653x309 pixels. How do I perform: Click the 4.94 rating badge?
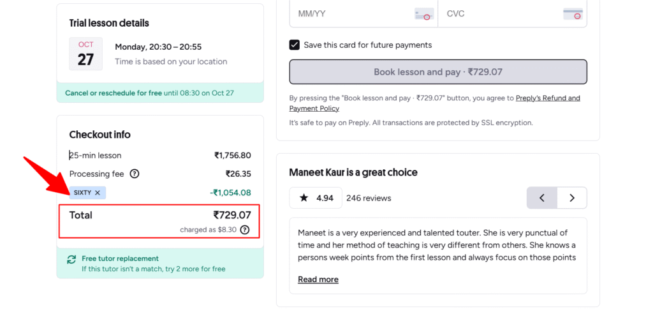tap(316, 198)
